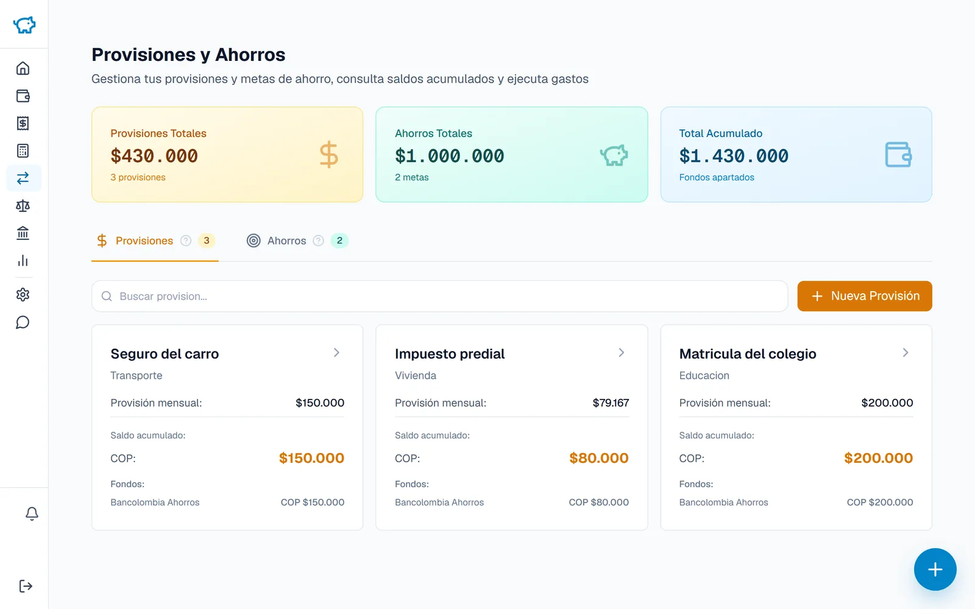The image size is (975, 609).
Task: Click the Provisiones y Ahorros heading
Action: [x=188, y=55]
